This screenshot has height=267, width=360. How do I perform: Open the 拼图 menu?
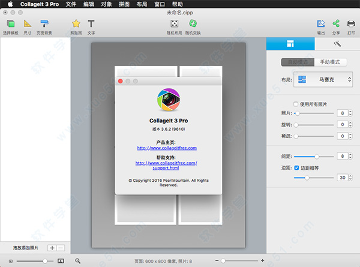124,4
